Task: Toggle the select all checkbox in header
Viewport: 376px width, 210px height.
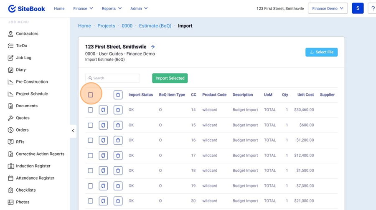Action: 90,95
